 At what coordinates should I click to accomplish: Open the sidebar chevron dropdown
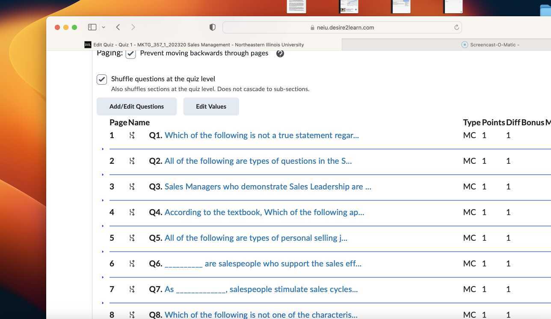pos(103,27)
